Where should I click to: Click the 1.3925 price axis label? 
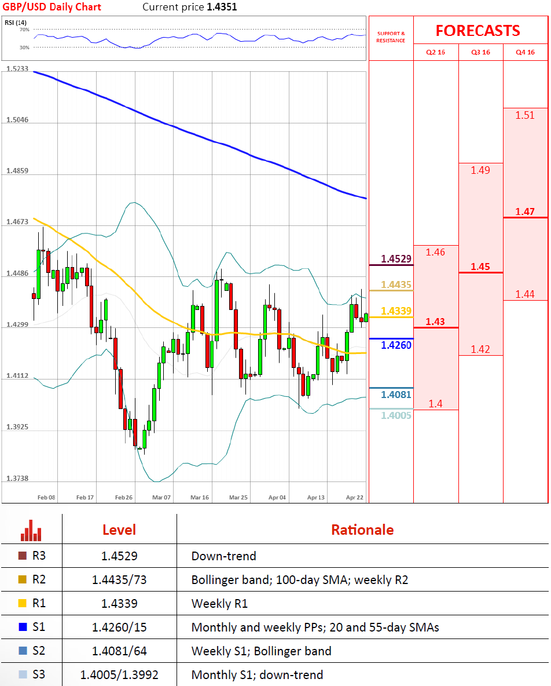17,426
